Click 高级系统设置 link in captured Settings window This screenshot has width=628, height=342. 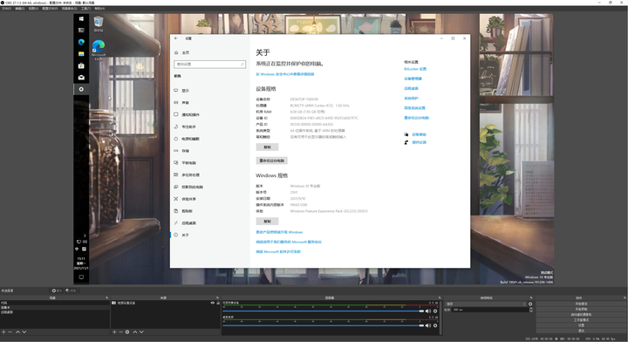click(414, 108)
